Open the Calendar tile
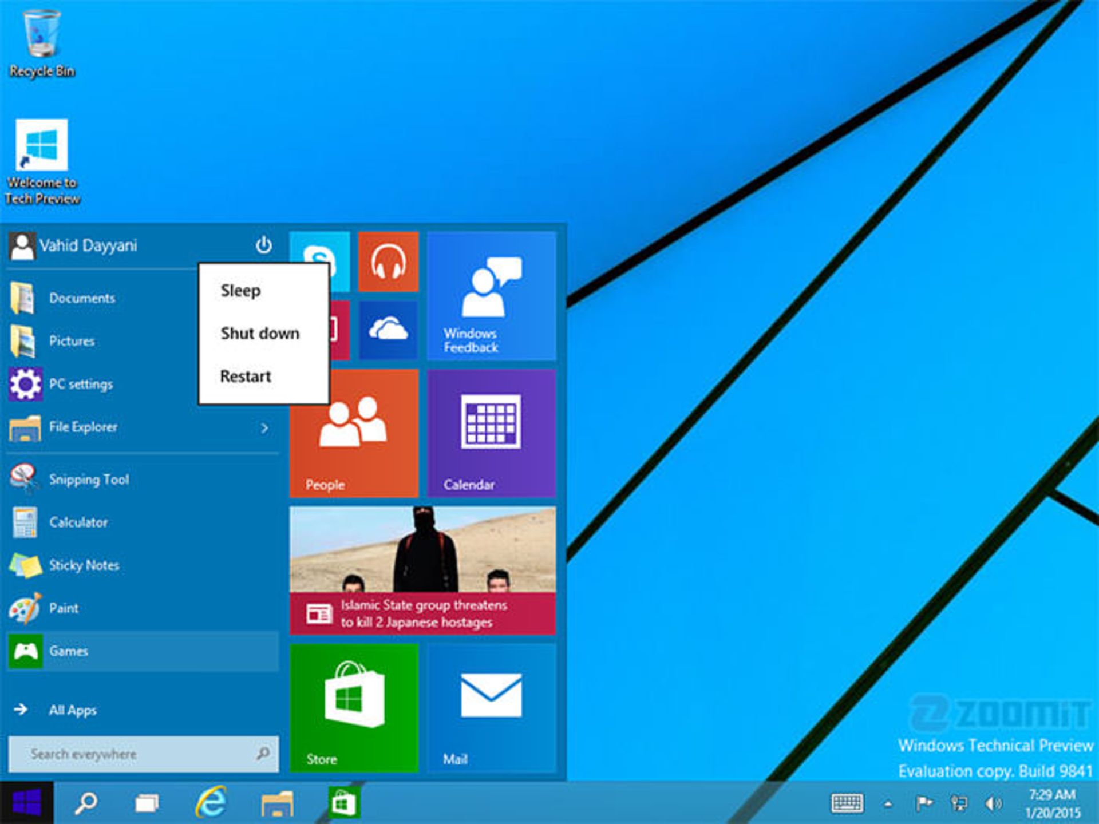 491,433
